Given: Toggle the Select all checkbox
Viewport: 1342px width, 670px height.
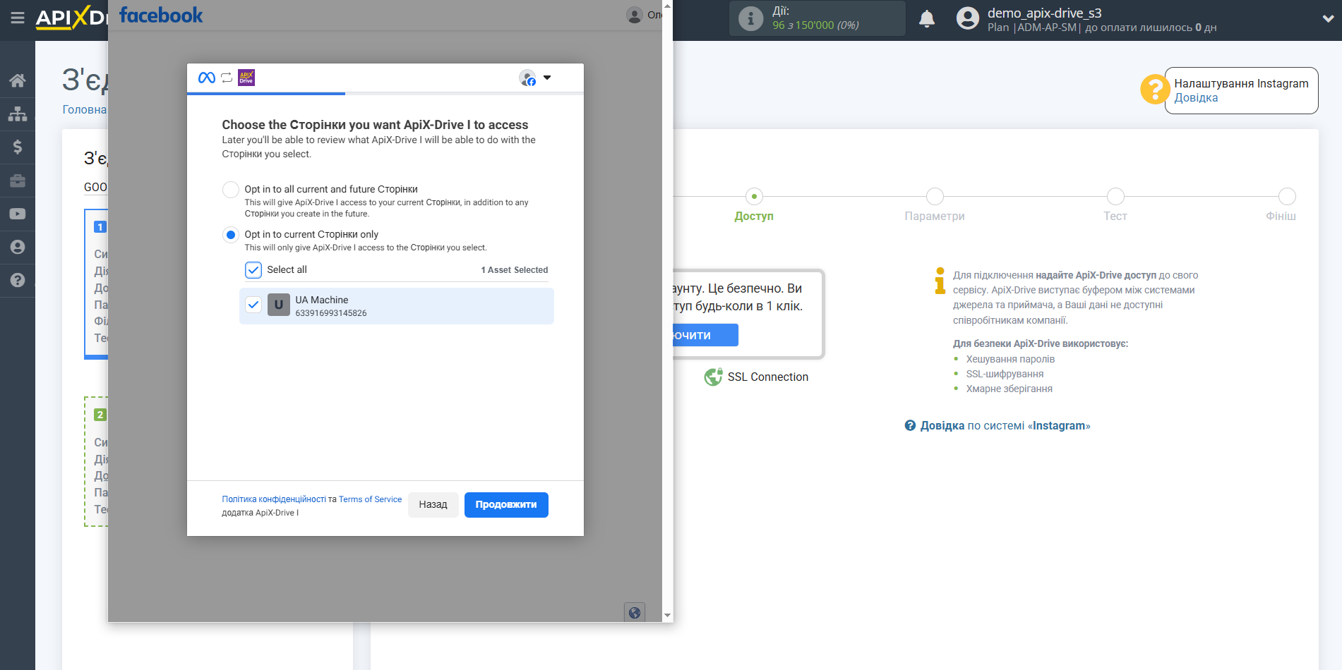Looking at the screenshot, I should point(253,270).
